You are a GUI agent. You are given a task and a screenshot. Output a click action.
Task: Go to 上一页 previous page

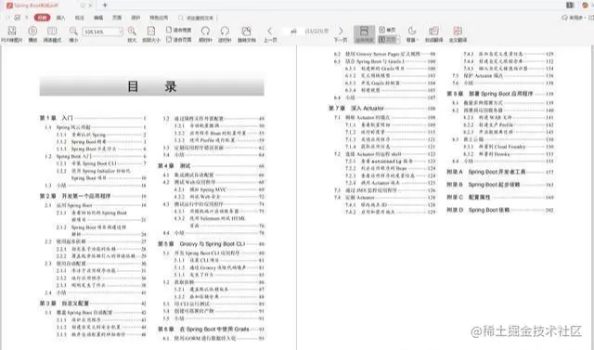tap(270, 34)
